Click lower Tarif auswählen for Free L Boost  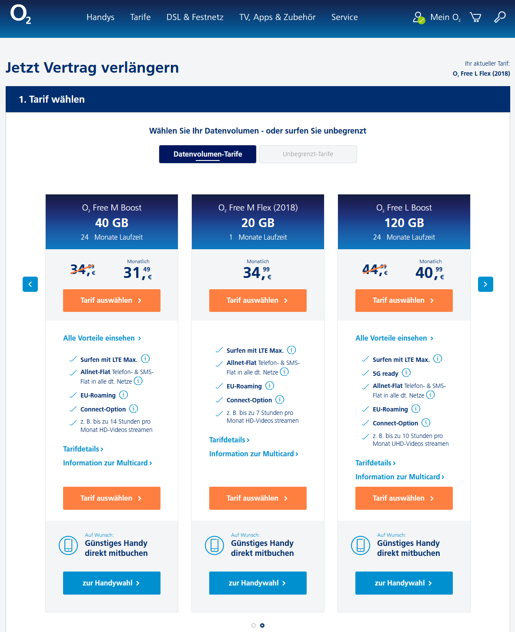(x=404, y=498)
